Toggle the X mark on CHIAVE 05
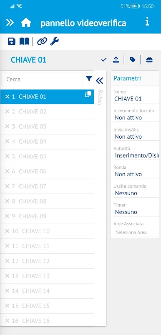This screenshot has height=335, width=161. (7, 156)
